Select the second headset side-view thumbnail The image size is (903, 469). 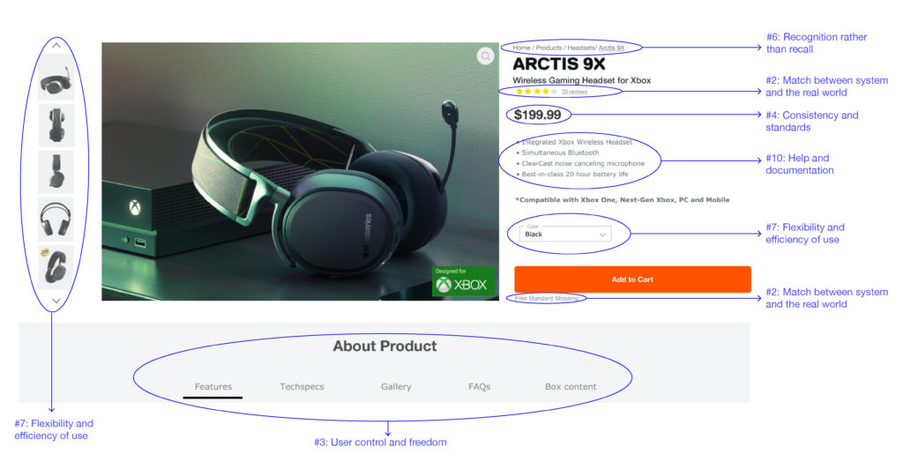pos(56,125)
